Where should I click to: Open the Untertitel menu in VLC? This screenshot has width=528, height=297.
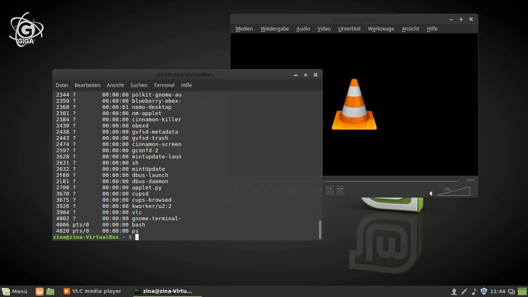(349, 29)
